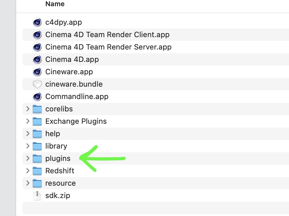Screen dimensions: 289x216
Task: Select the 'cineware.bundle' name
Action: [x=74, y=84]
